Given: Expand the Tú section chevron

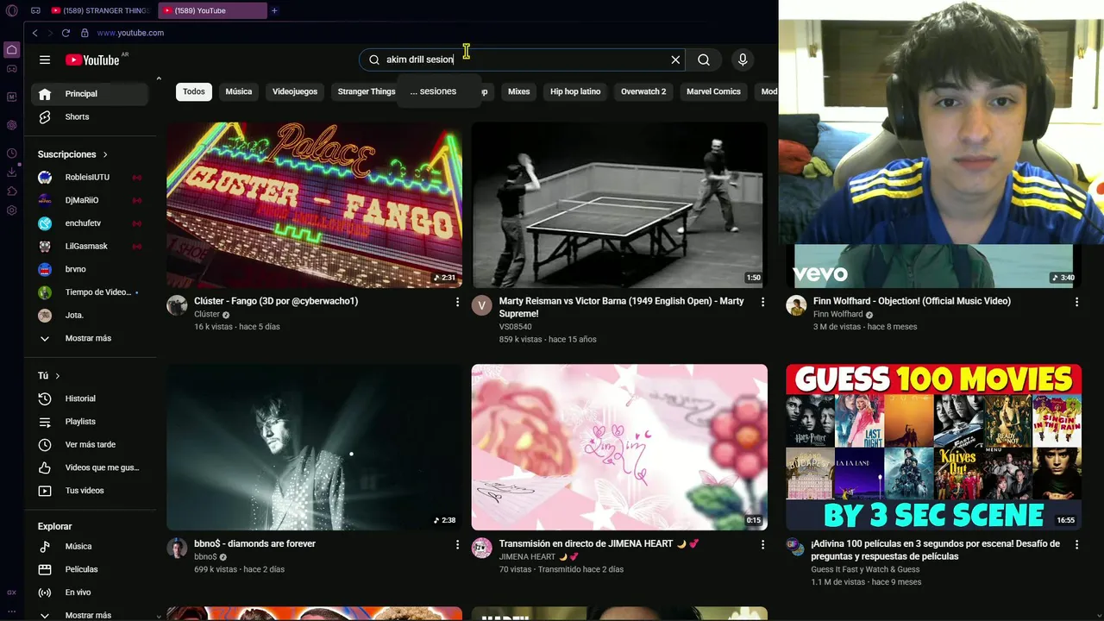Looking at the screenshot, I should (58, 376).
